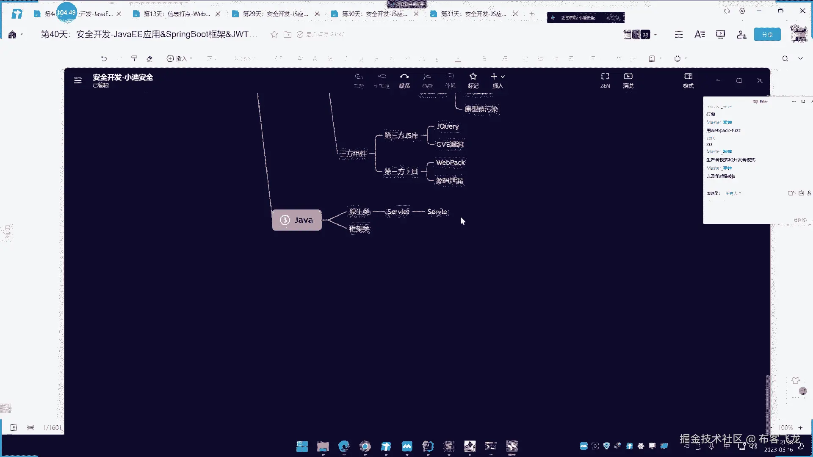Enter ZEN mode
Screen dimensions: 813x457
(605, 80)
